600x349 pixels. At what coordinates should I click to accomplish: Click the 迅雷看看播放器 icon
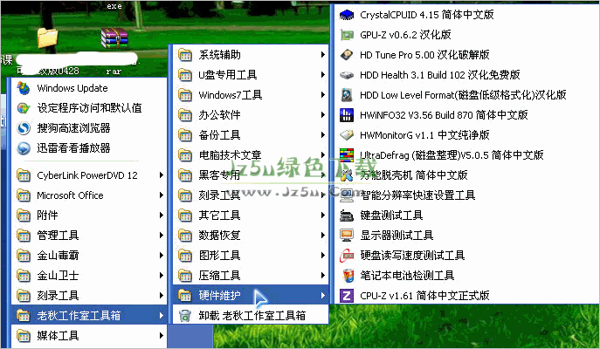point(24,148)
